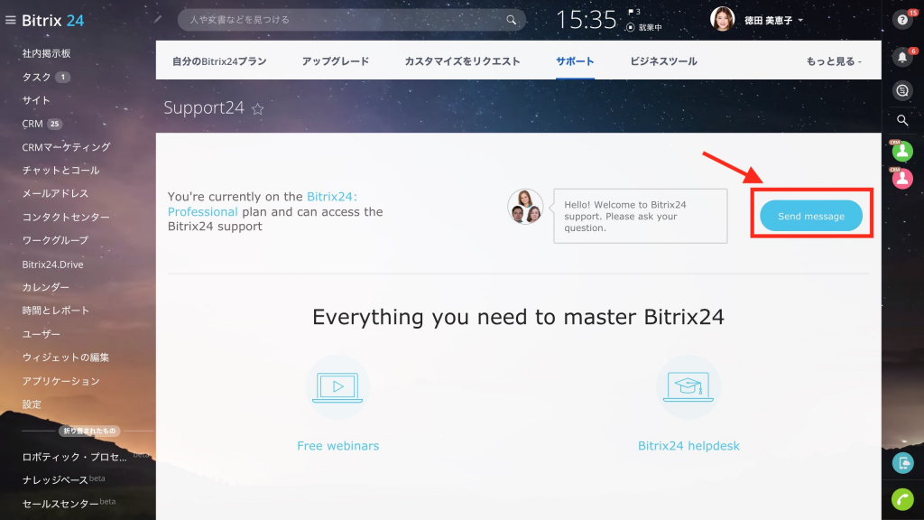Open the Bitrix24 helpdesk link
Screen dimensions: 924x520
(x=688, y=446)
